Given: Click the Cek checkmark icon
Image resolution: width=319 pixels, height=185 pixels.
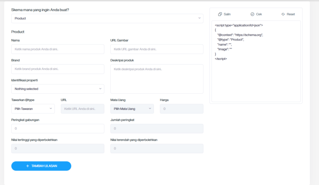Looking at the screenshot, I should coord(252,14).
